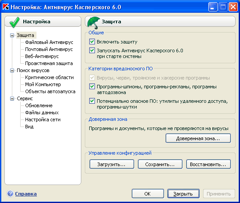
Task: Click the green checkmark Settings icon
Action: pos(15,22)
